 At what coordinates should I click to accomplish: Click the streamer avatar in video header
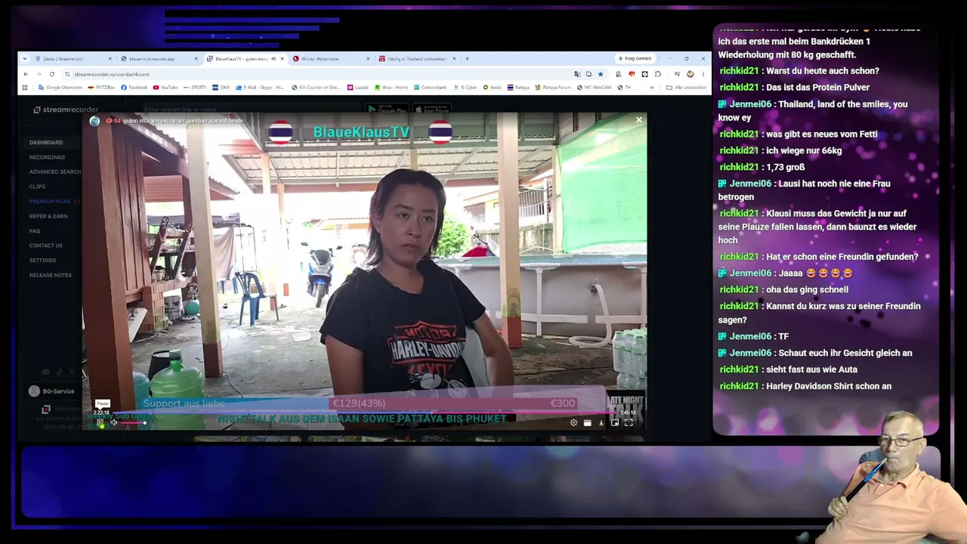tap(94, 121)
